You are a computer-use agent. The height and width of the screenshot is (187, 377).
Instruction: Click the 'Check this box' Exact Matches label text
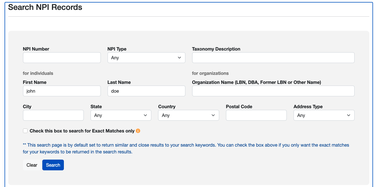point(82,131)
